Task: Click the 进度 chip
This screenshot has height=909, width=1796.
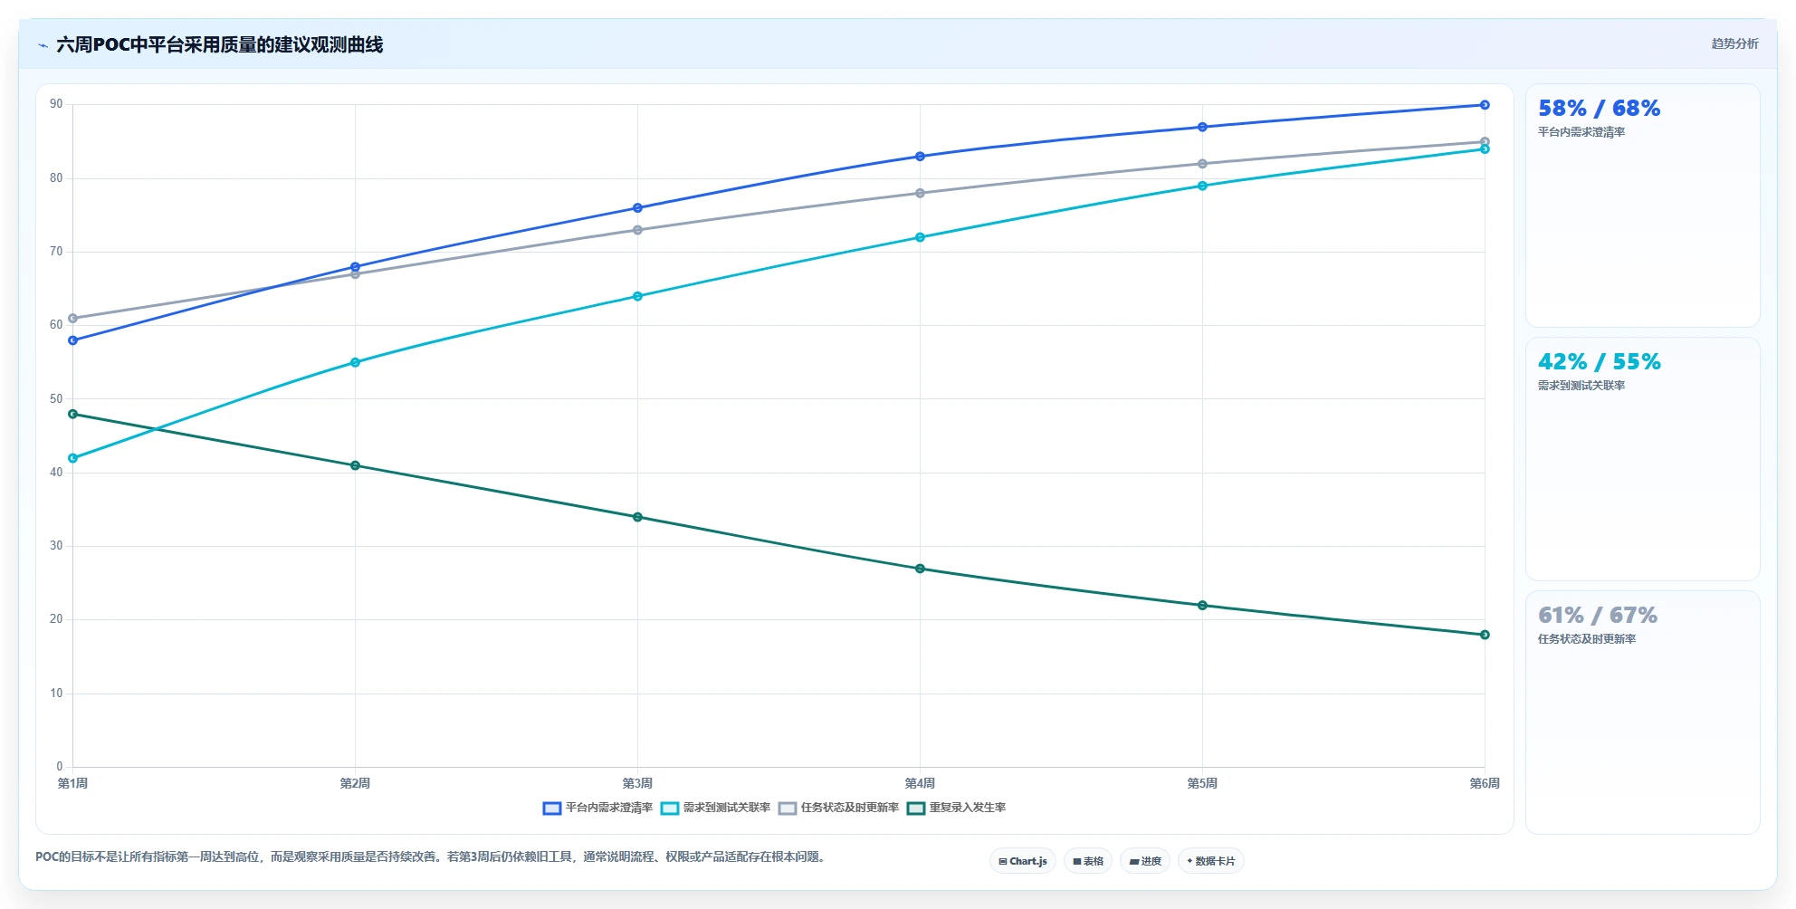Action: 1145,861
